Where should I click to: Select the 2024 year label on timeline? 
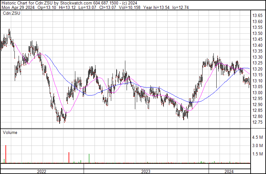coord(229,171)
